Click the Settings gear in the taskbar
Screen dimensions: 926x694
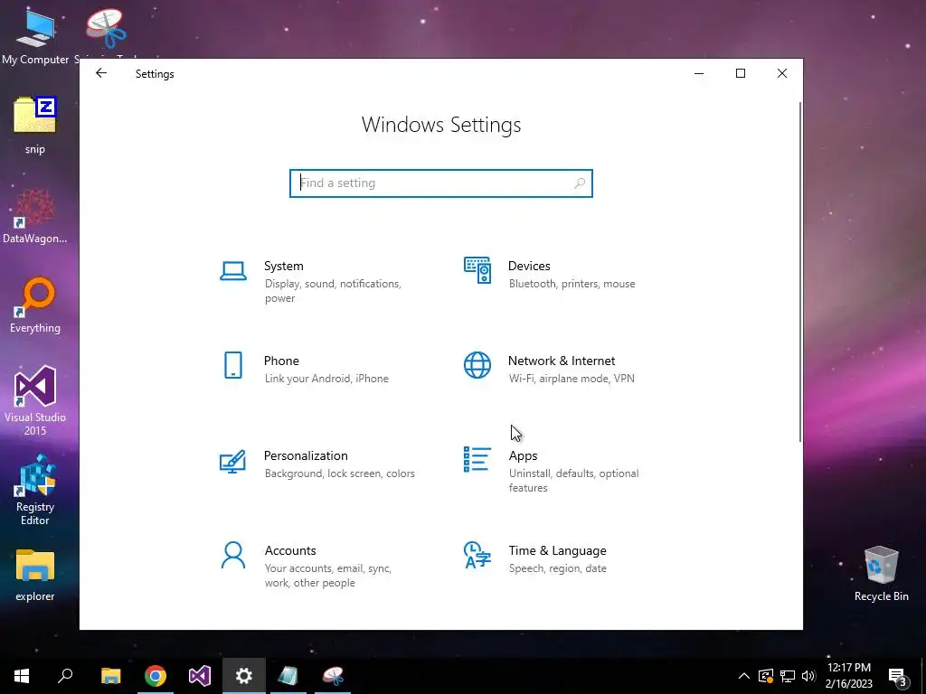(244, 676)
